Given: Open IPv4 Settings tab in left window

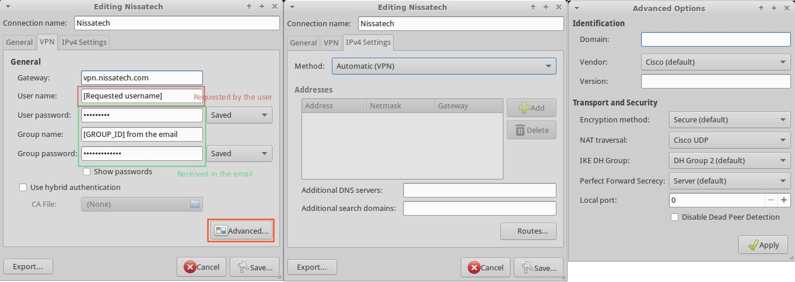Looking at the screenshot, I should coord(84,43).
